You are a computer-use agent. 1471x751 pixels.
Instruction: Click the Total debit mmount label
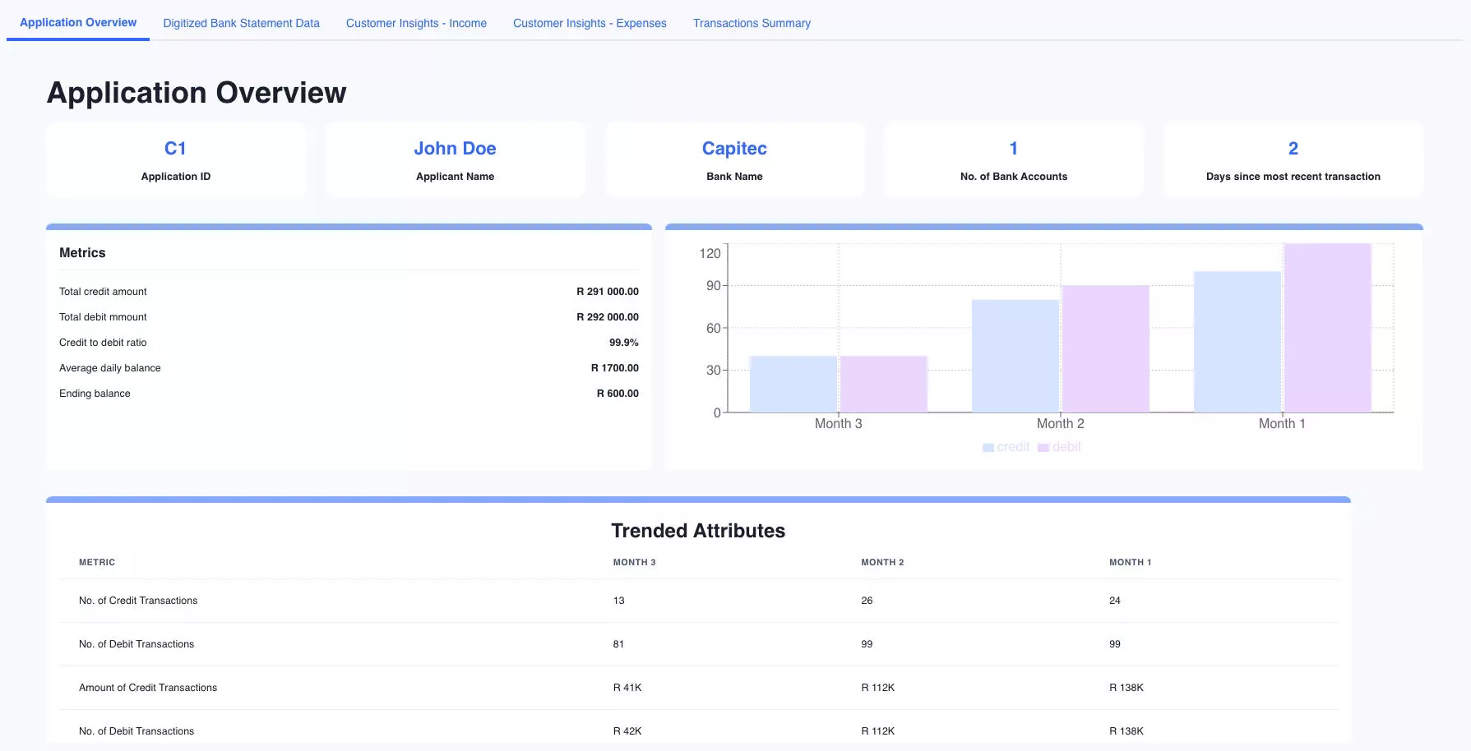click(x=103, y=317)
